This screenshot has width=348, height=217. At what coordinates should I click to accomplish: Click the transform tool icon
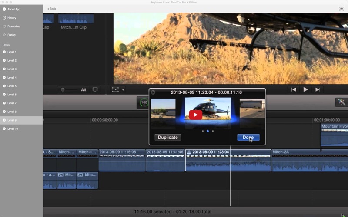(115, 89)
